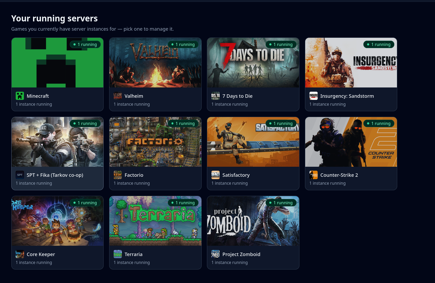
Task: Click the Insurgency: Sandstorm small icon
Action: [313, 96]
